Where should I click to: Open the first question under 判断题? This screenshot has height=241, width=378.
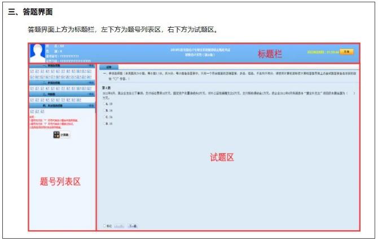(32, 100)
